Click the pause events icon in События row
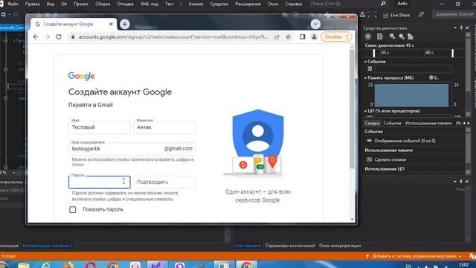This screenshot has height=268, width=476. coord(370,68)
